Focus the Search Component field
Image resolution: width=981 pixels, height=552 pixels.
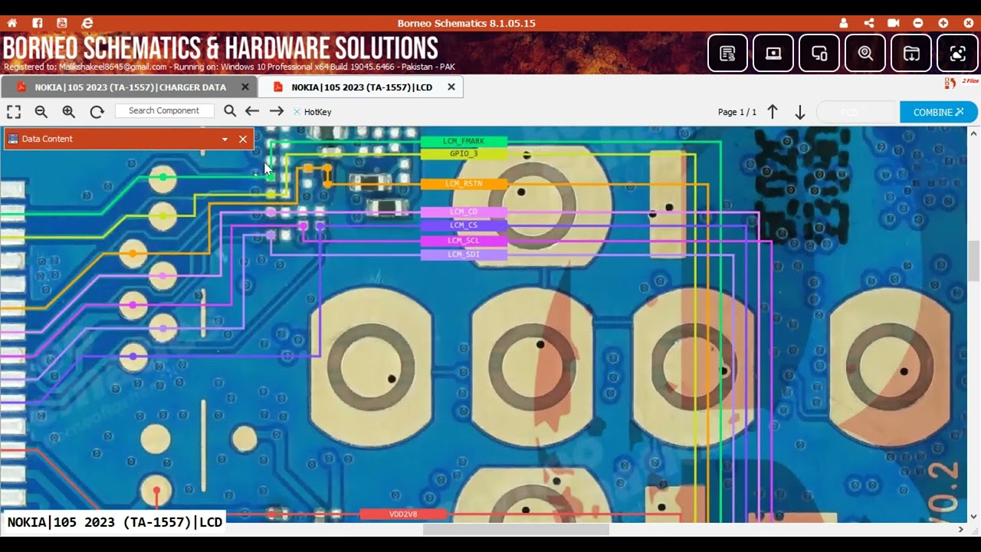pos(164,110)
